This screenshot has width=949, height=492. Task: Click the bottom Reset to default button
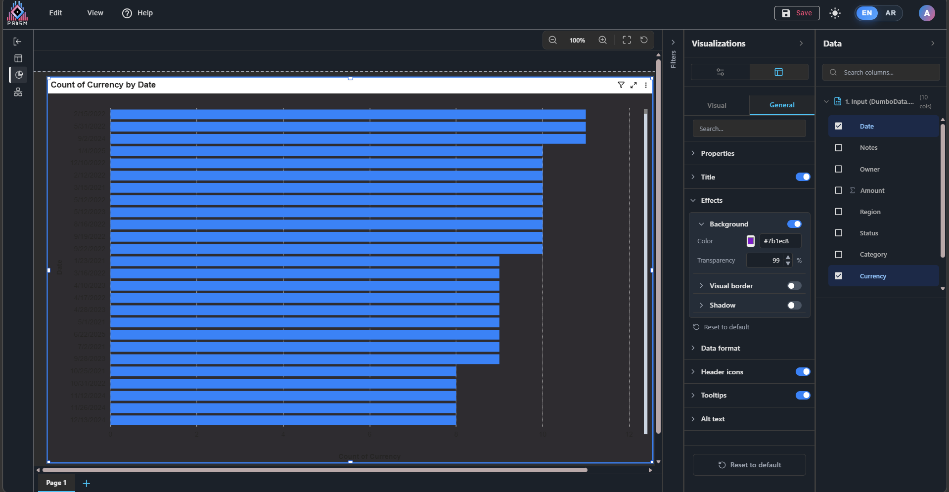(749, 465)
